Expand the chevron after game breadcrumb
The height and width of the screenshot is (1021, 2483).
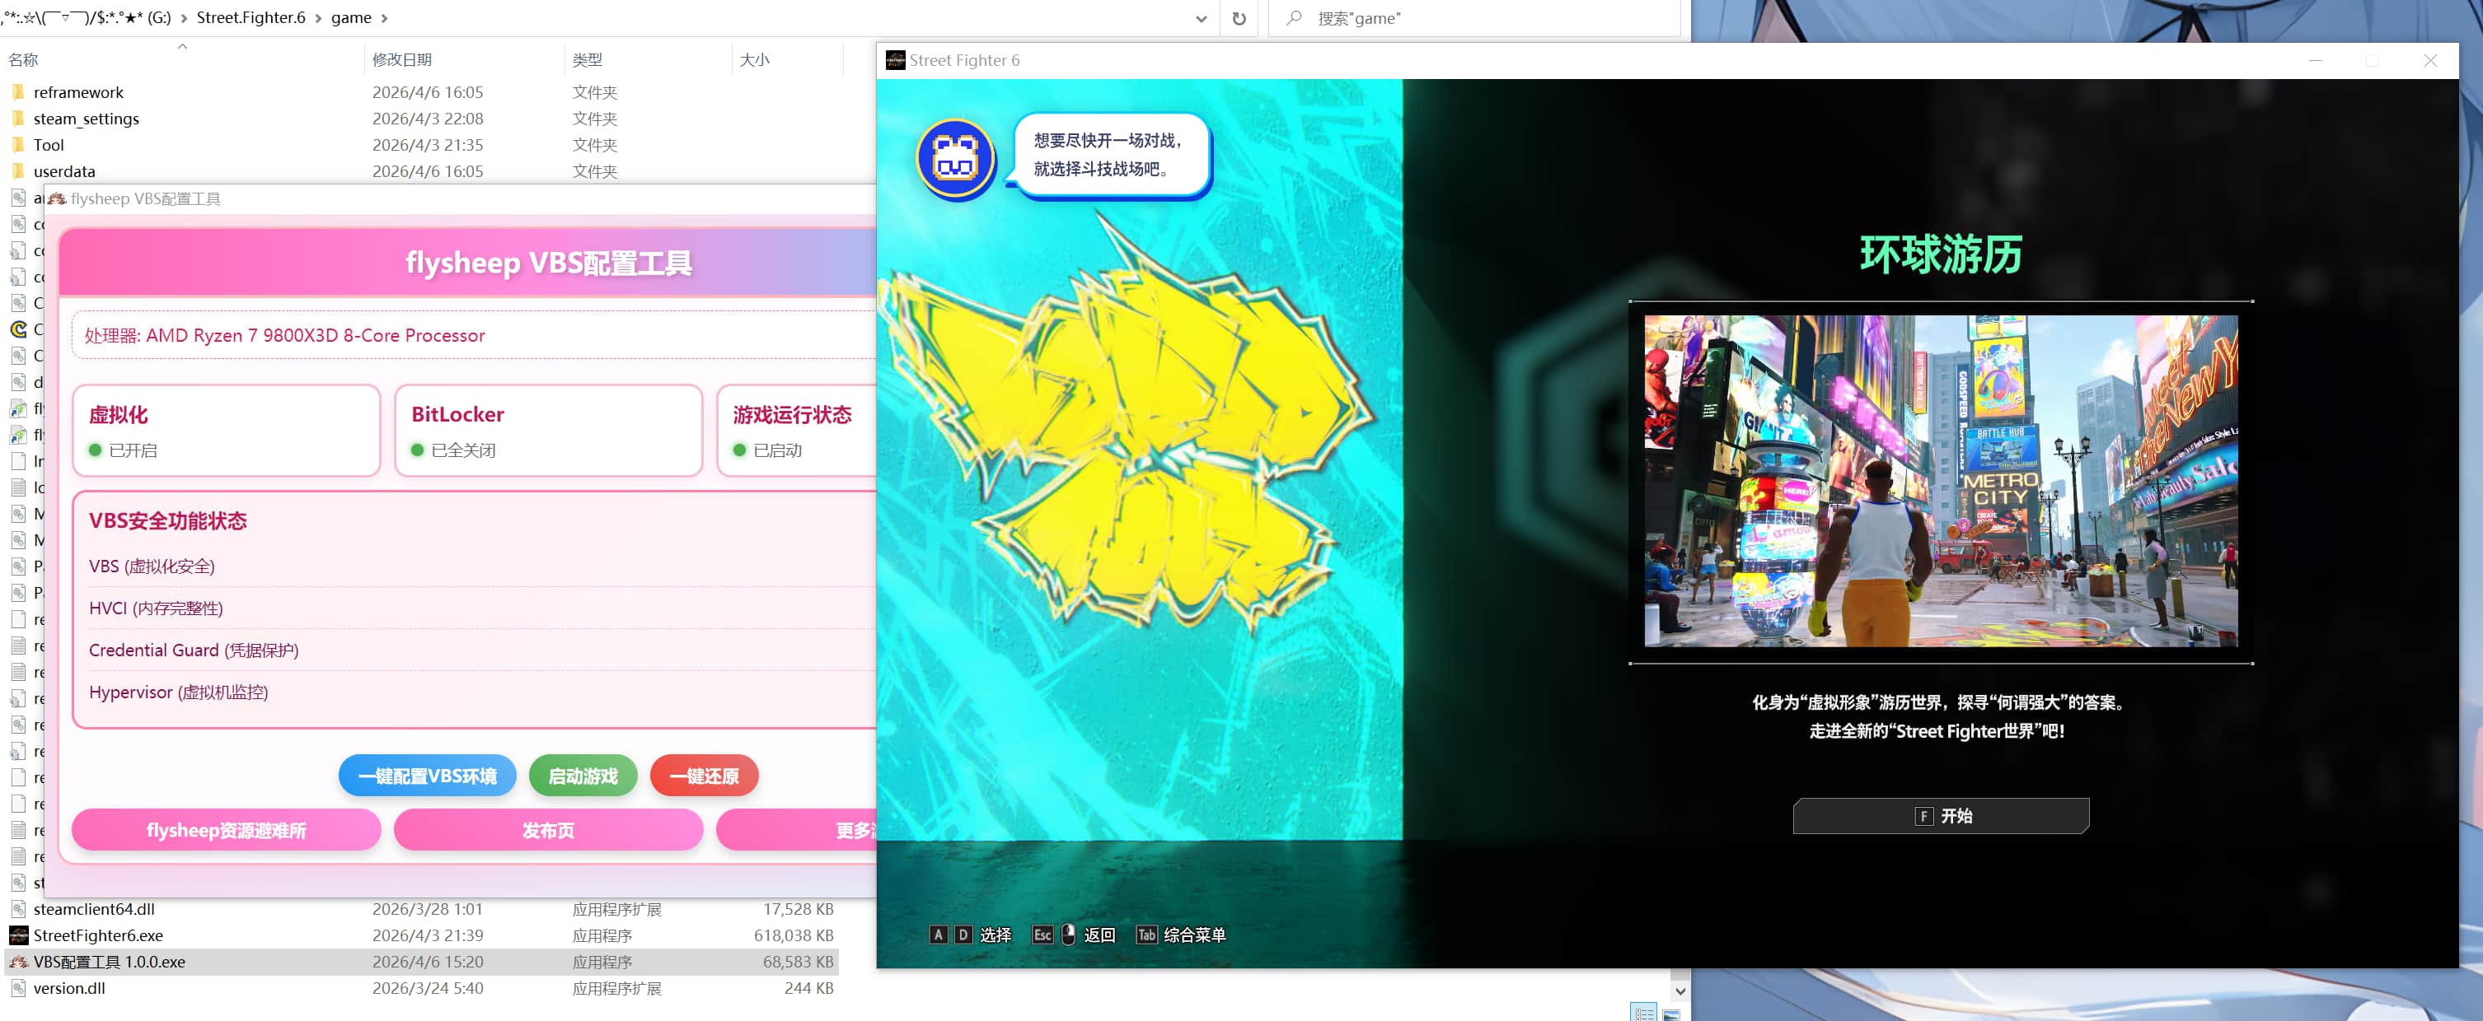coord(385,18)
